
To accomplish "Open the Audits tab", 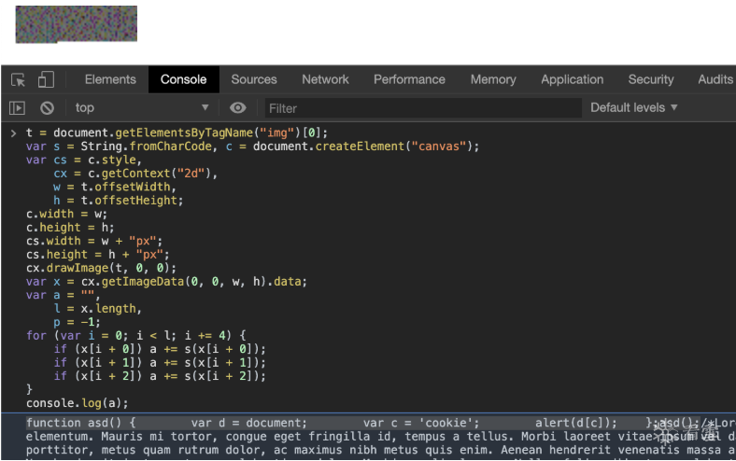I will 715,79.
